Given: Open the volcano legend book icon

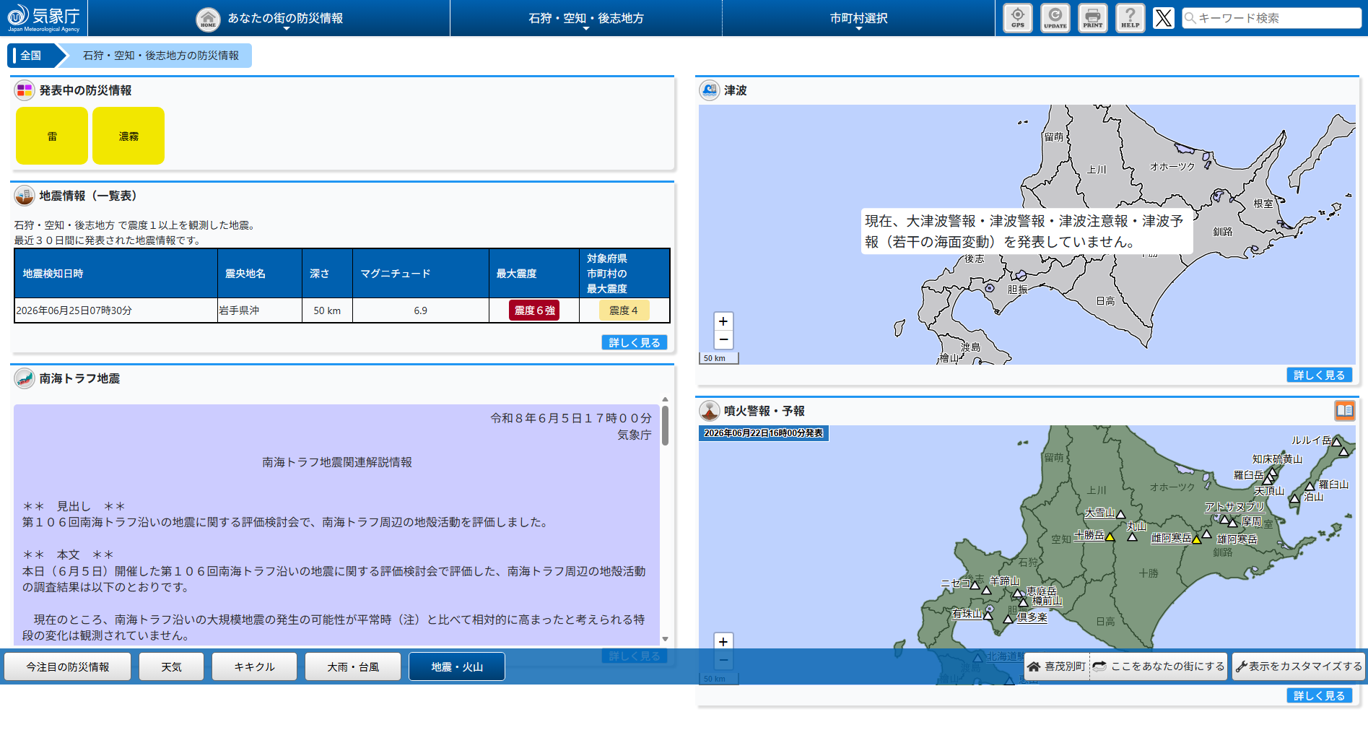Looking at the screenshot, I should pyautogui.click(x=1344, y=411).
